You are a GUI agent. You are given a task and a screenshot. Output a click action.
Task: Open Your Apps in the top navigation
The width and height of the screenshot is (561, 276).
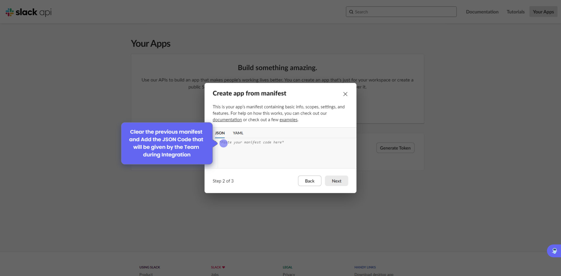pos(543,12)
